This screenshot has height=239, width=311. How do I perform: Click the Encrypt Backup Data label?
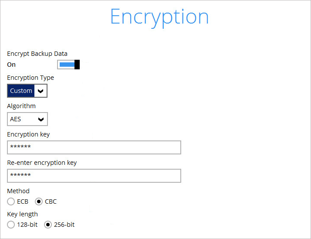pos(37,54)
